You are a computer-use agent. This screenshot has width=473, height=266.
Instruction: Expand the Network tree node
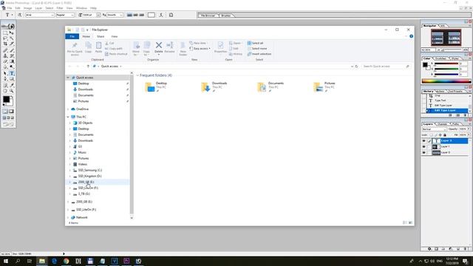pyautogui.click(x=68, y=217)
